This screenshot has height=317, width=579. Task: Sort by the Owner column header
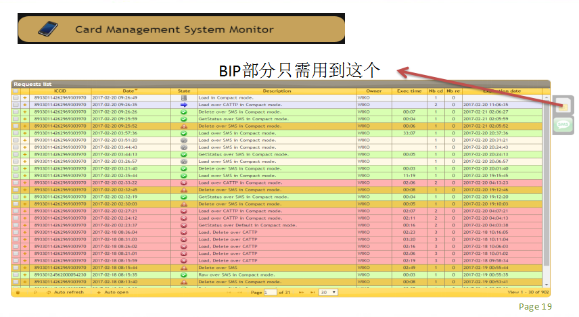coord(373,91)
